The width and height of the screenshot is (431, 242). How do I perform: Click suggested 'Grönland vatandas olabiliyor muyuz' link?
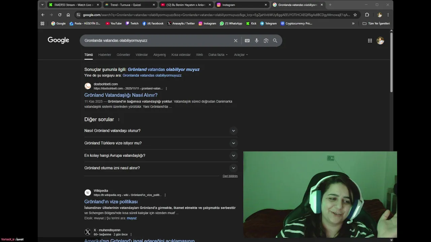pyautogui.click(x=164, y=70)
